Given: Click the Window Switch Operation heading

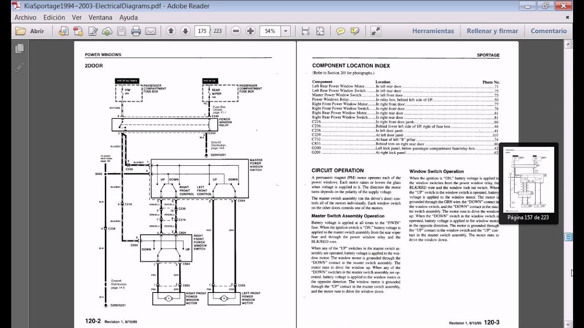Looking at the screenshot, I should pos(437,171).
